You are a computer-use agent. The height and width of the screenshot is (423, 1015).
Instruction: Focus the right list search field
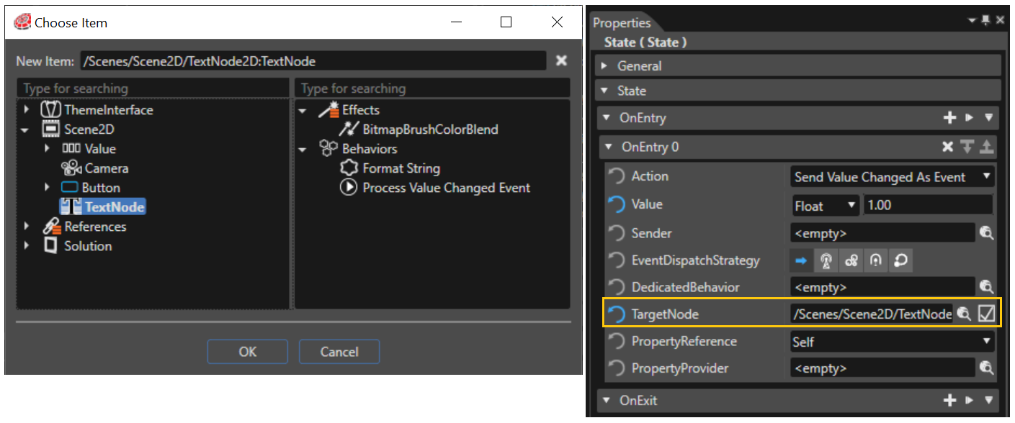[x=432, y=88]
